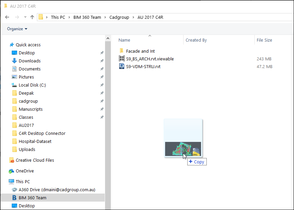This screenshot has width=294, height=210.
Task: Open Local Disk (C:) in the sidebar
Action: click(x=32, y=85)
